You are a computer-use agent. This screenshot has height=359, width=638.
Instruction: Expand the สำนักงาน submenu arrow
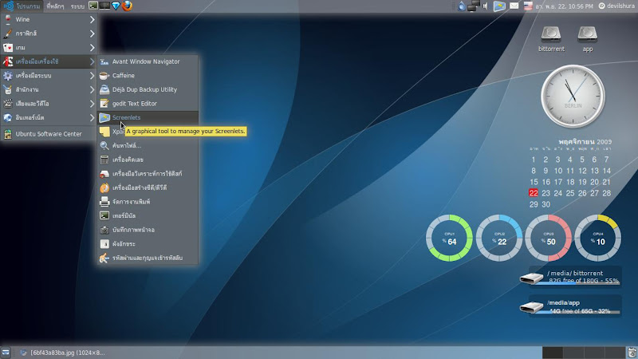pos(92,89)
